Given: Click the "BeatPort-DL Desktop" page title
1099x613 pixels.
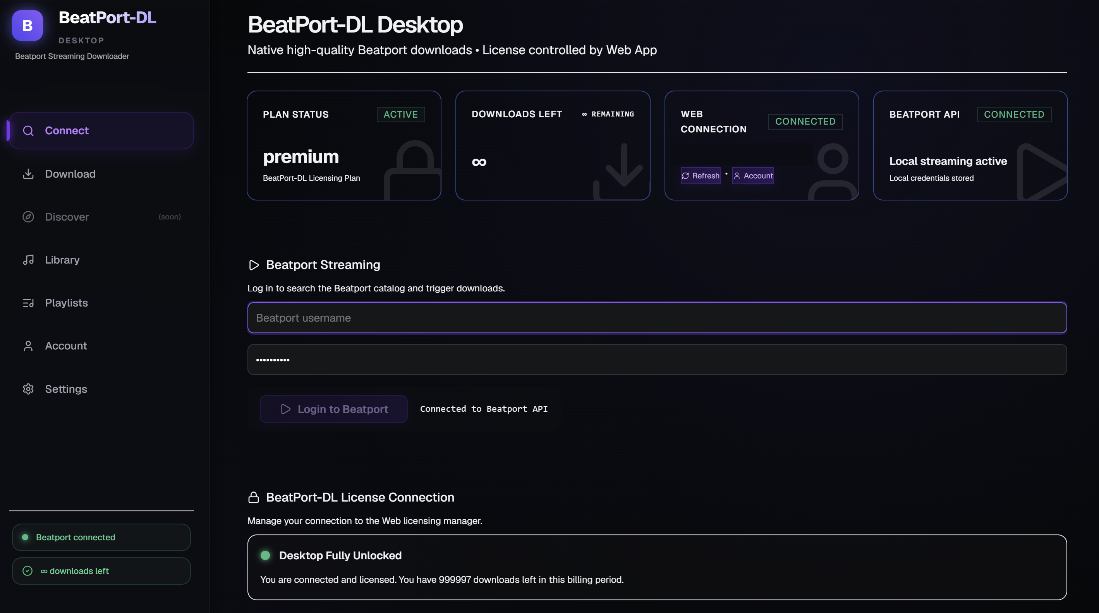Looking at the screenshot, I should click(355, 24).
